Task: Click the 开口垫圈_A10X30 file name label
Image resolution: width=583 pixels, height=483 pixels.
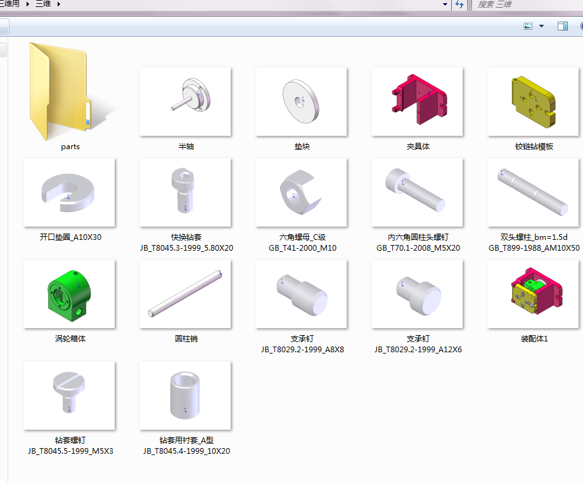Action: click(70, 237)
